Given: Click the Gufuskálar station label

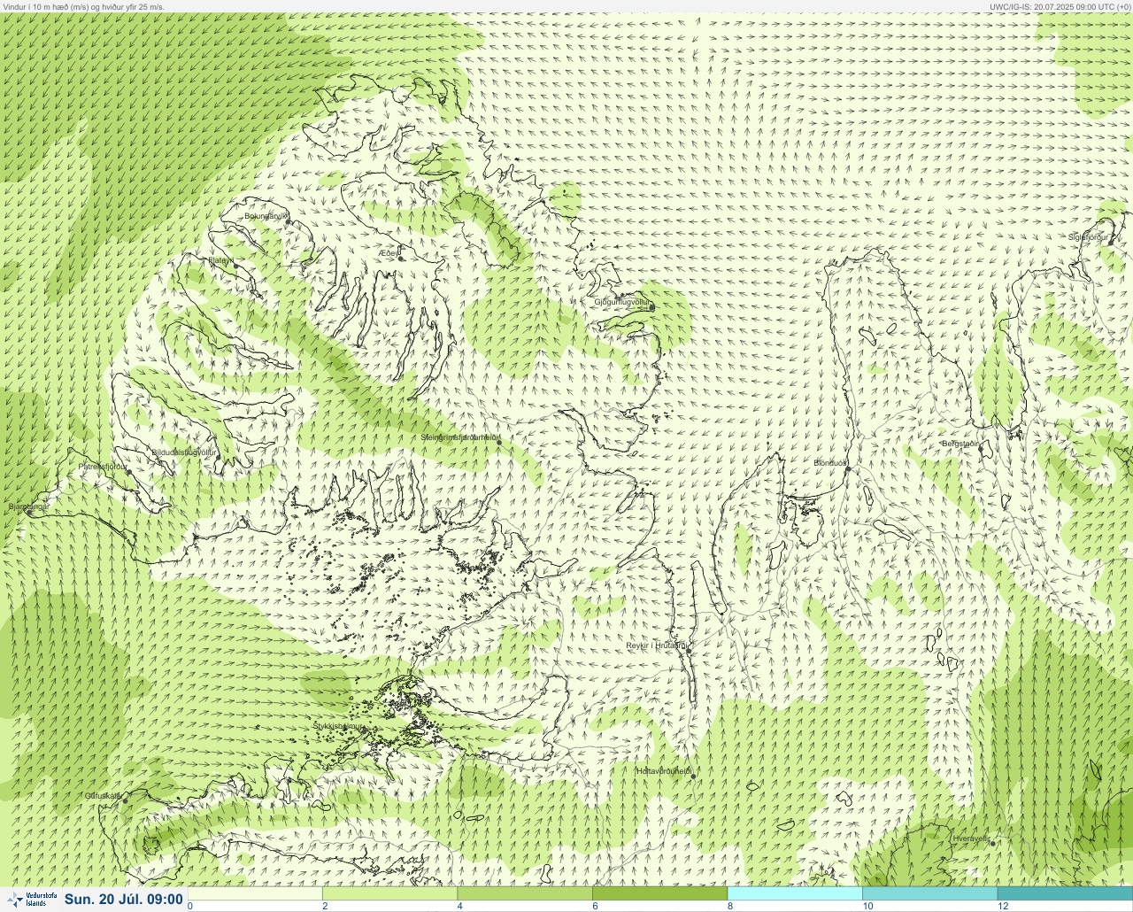Looking at the screenshot, I should point(103,795).
